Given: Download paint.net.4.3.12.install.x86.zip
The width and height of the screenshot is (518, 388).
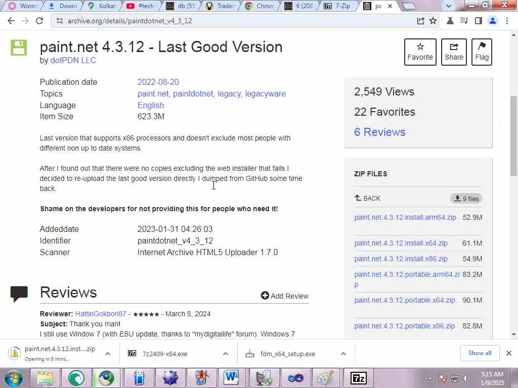Looking at the screenshot, I should (401, 259).
